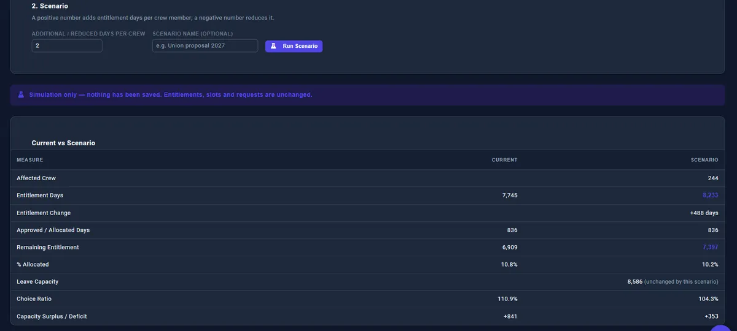Select the Entitlement Change row label
Screen dimensions: 737x331
[44, 213]
